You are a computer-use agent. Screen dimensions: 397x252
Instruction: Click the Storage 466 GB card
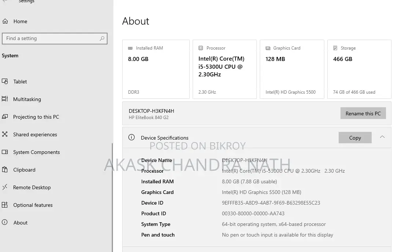[x=359, y=69]
